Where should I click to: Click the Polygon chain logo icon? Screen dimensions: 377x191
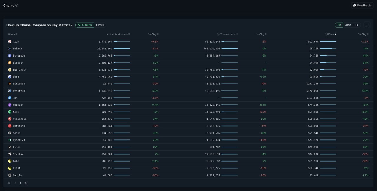[x=10, y=105]
